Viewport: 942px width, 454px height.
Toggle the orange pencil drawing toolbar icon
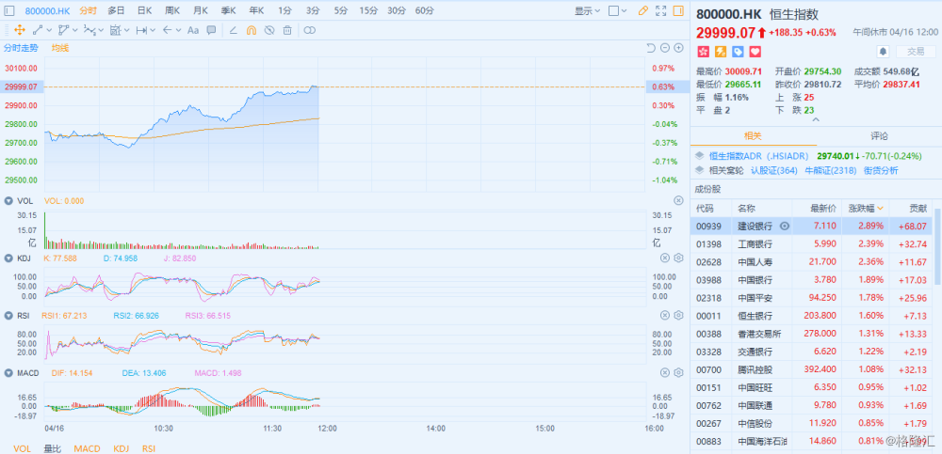[x=642, y=10]
